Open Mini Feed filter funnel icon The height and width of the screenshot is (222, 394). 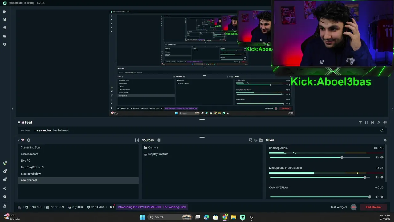click(x=360, y=122)
